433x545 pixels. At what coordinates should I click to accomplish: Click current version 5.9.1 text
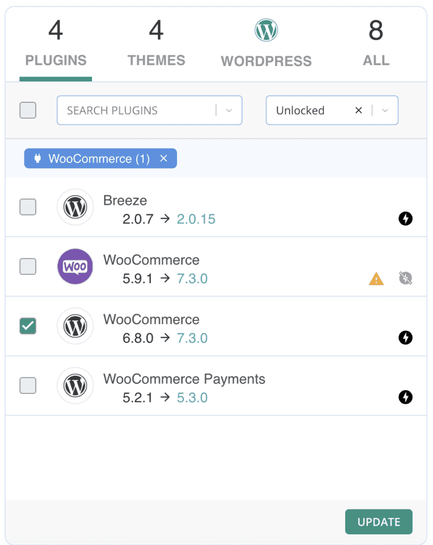coord(138,279)
